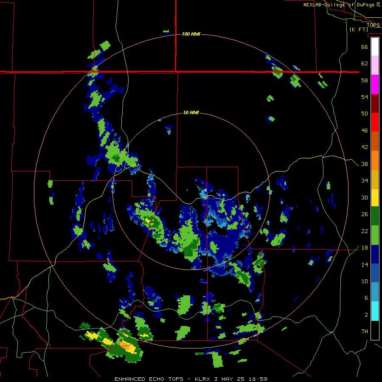Click the legend value 26
Screen dimensions: 382x382
click(x=365, y=214)
